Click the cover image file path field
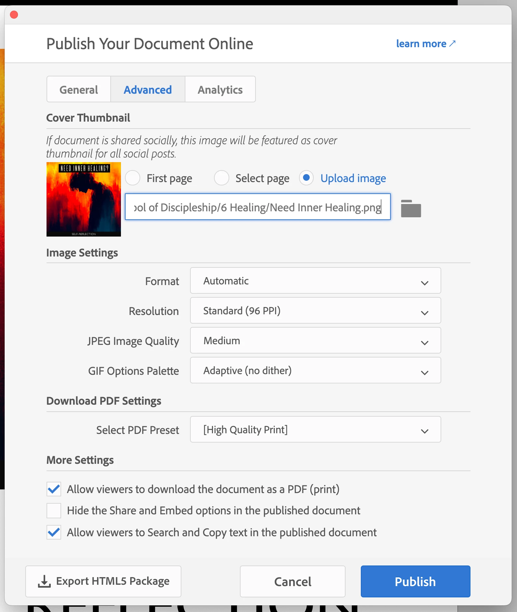 tap(258, 207)
